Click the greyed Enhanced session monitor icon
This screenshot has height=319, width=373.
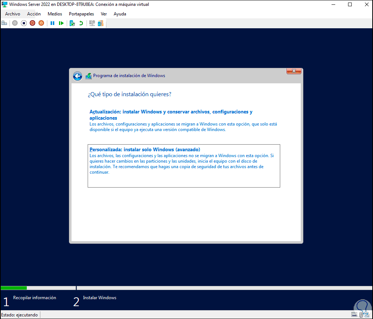coord(92,23)
